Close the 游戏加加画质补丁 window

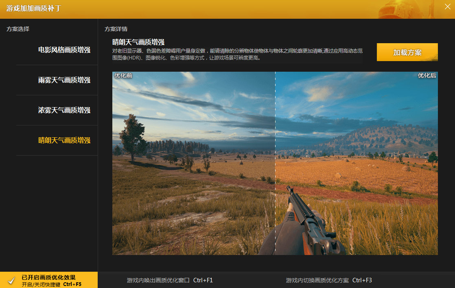point(447,7)
